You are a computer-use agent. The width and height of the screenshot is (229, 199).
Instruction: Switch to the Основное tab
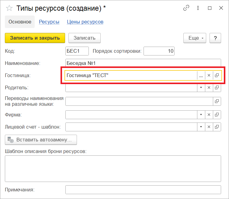pos(20,22)
